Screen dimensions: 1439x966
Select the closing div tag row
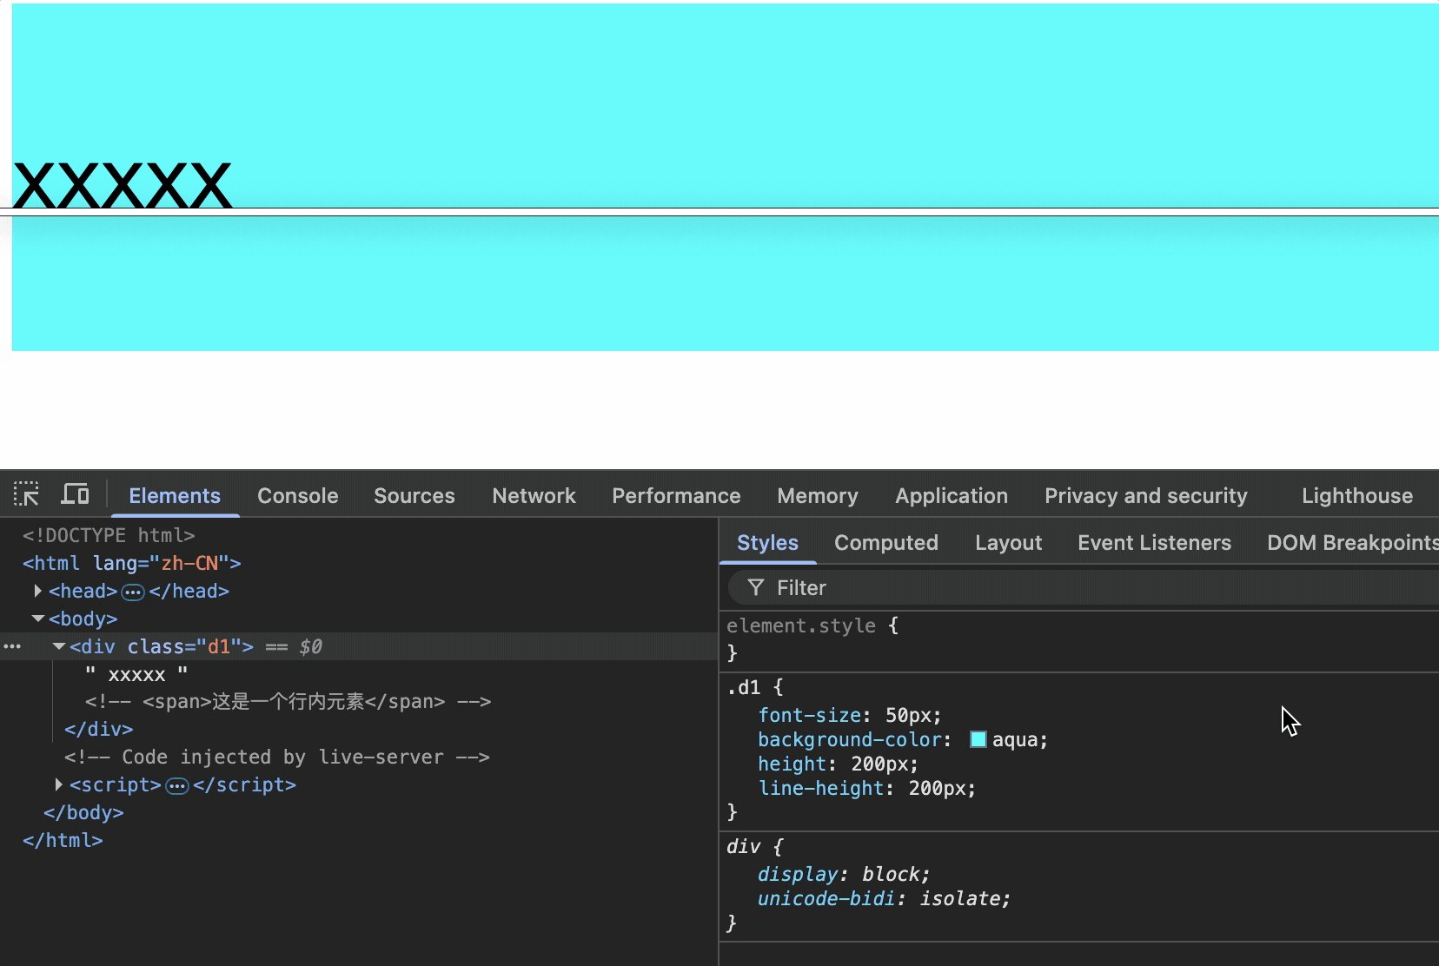(x=99, y=729)
